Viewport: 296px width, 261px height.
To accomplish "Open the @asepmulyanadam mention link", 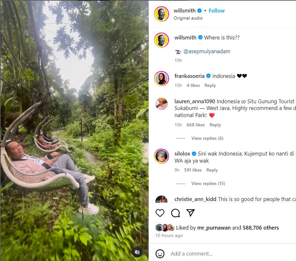I will tap(207, 52).
